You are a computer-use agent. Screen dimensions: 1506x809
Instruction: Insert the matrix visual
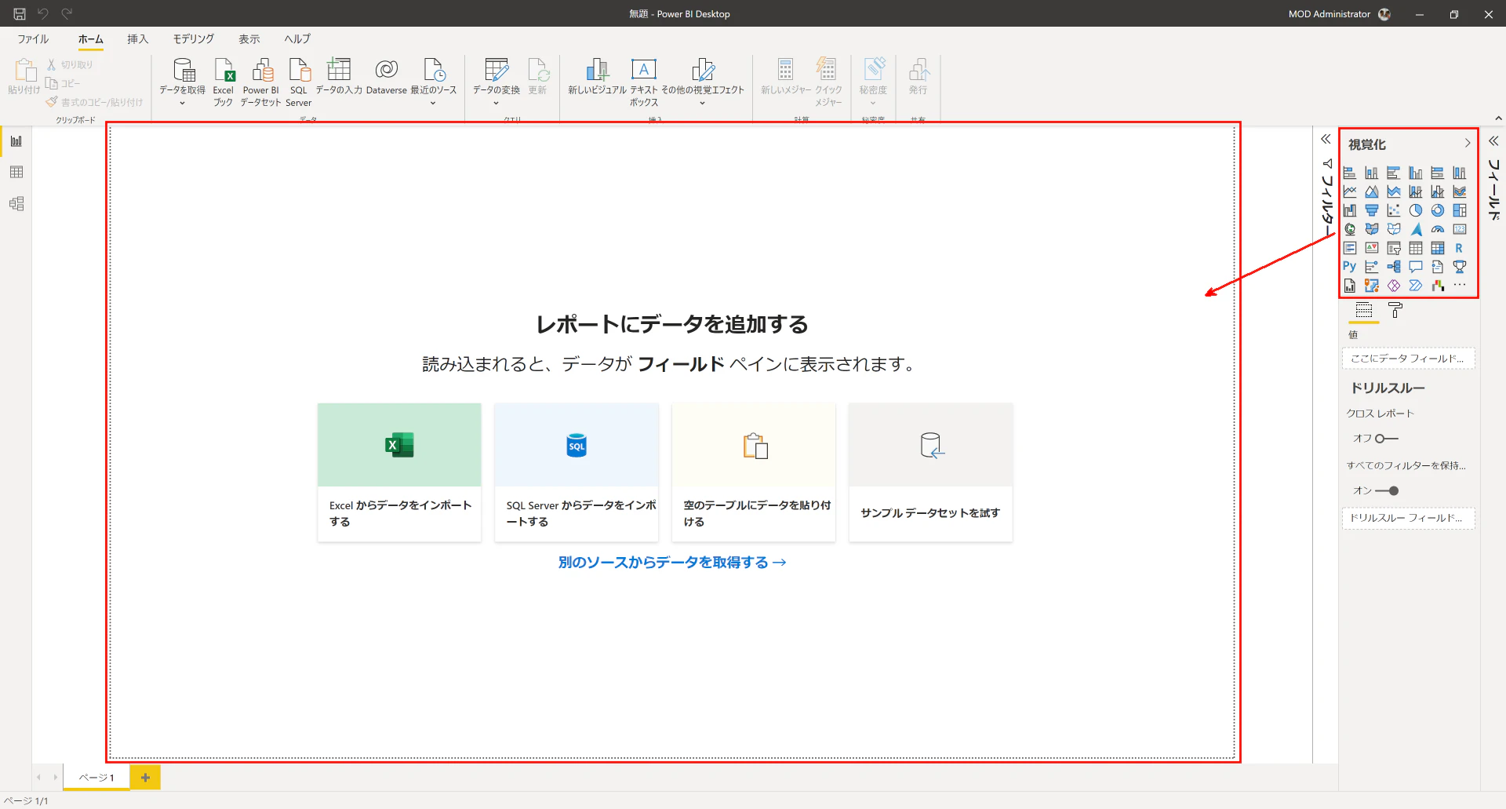click(1437, 248)
